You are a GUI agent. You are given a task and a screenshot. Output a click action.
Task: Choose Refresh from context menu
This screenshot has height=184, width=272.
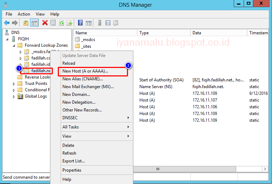click(97, 153)
